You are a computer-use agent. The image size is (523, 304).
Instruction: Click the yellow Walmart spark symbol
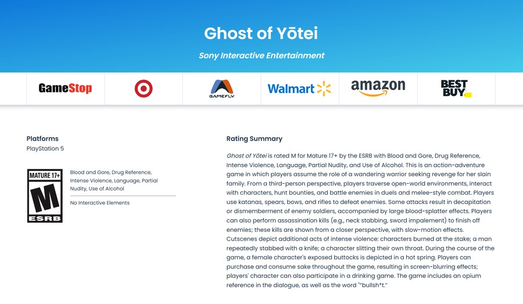pyautogui.click(x=324, y=89)
